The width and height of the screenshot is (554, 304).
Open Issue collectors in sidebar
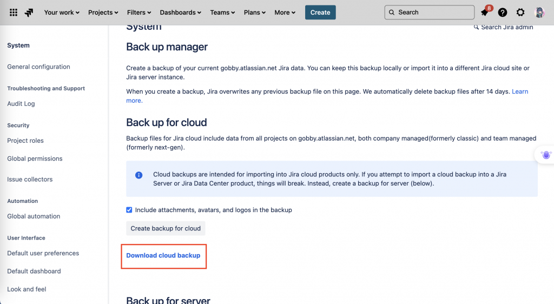click(x=30, y=180)
